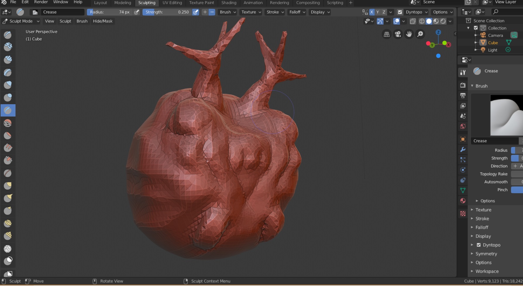Click the add direction plus button
This screenshot has width=523, height=286.
(x=205, y=12)
